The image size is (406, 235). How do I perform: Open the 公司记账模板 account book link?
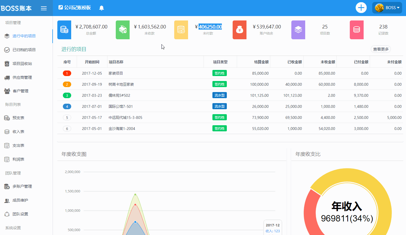click(75, 8)
